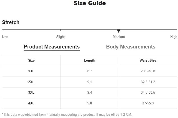Select the 1XL size row
The height and width of the screenshot is (118, 178).
click(90, 71)
